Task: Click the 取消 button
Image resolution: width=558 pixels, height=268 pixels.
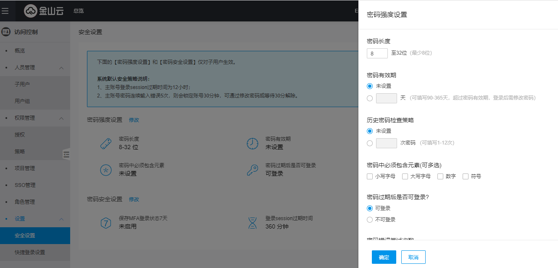Action: [413, 257]
